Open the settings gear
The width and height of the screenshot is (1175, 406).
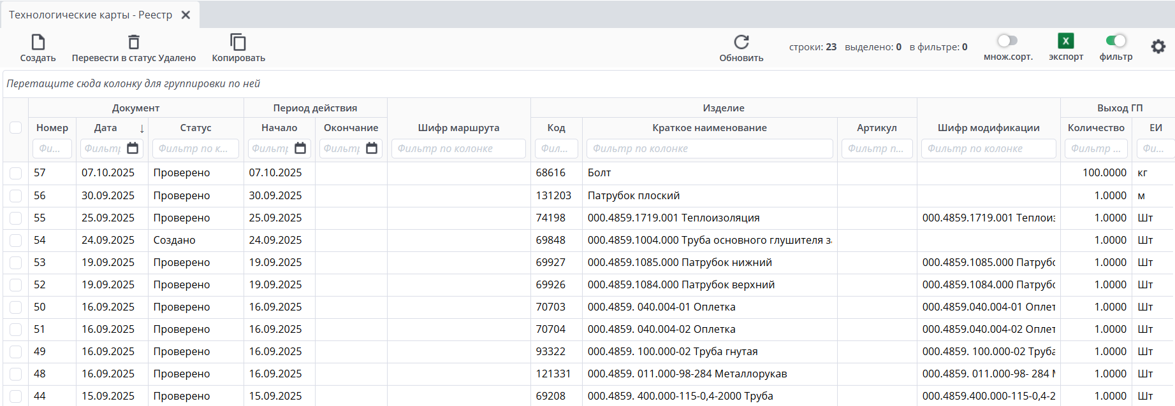point(1158,46)
